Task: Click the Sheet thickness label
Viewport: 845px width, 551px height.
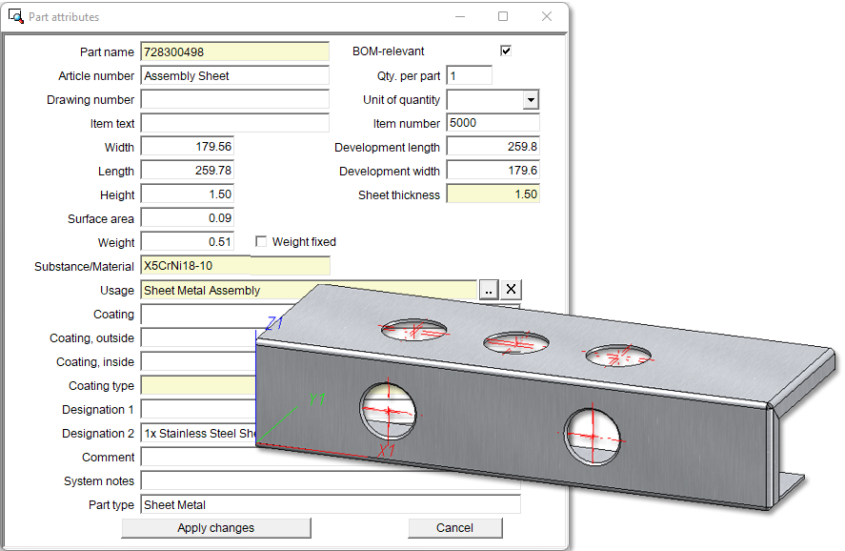Action: (399, 195)
